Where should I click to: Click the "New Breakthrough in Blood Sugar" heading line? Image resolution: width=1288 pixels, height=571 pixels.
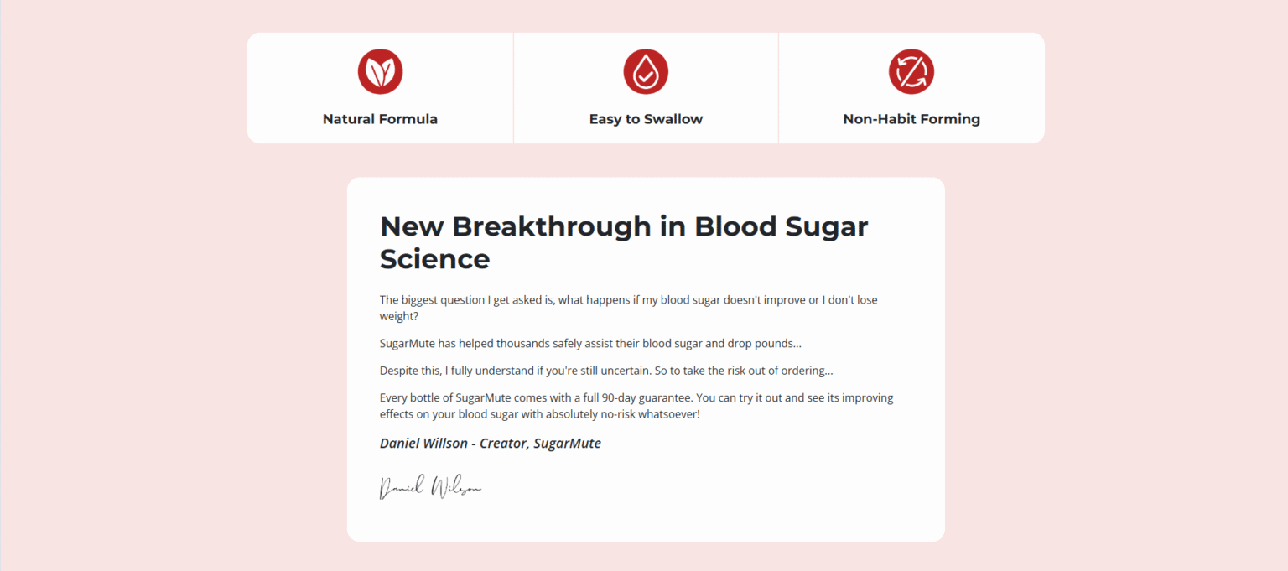click(624, 226)
